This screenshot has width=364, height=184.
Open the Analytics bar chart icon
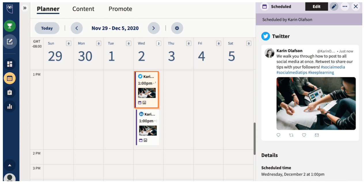coord(10,106)
